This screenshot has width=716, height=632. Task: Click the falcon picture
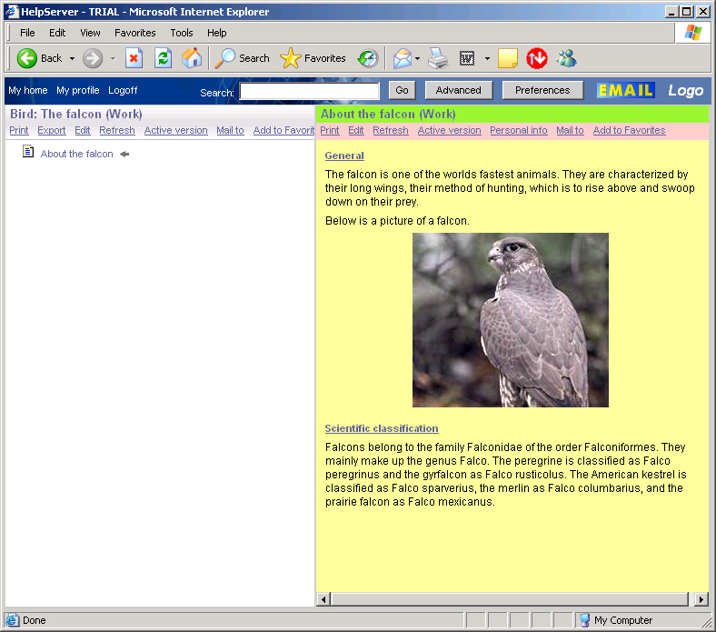click(x=510, y=320)
